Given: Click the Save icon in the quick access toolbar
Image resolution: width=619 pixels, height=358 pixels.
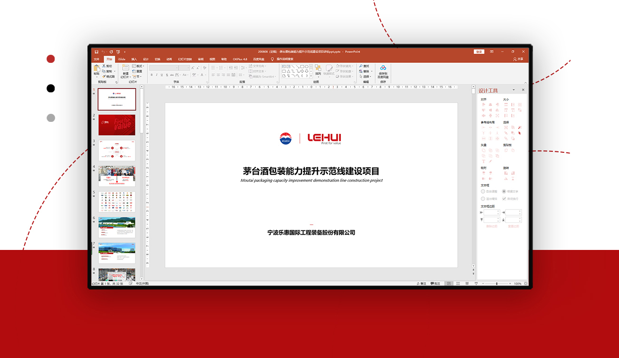Looking at the screenshot, I should 97,52.
